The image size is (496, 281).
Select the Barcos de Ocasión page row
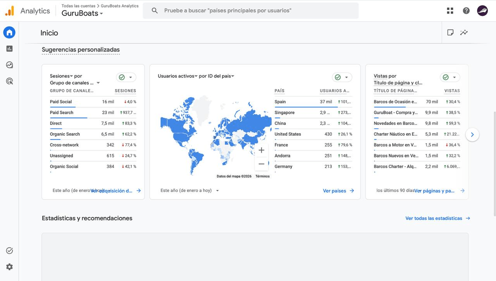tap(417, 102)
